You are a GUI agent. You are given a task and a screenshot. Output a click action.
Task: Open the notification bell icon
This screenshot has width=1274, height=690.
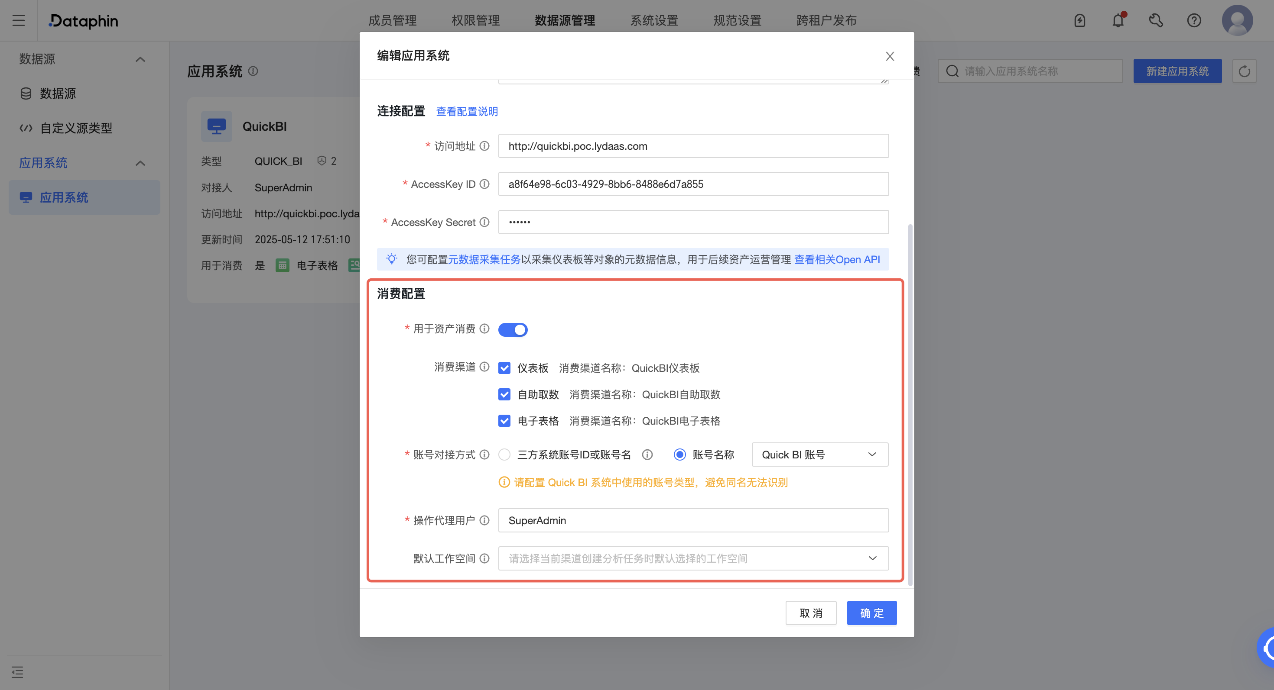click(1118, 20)
